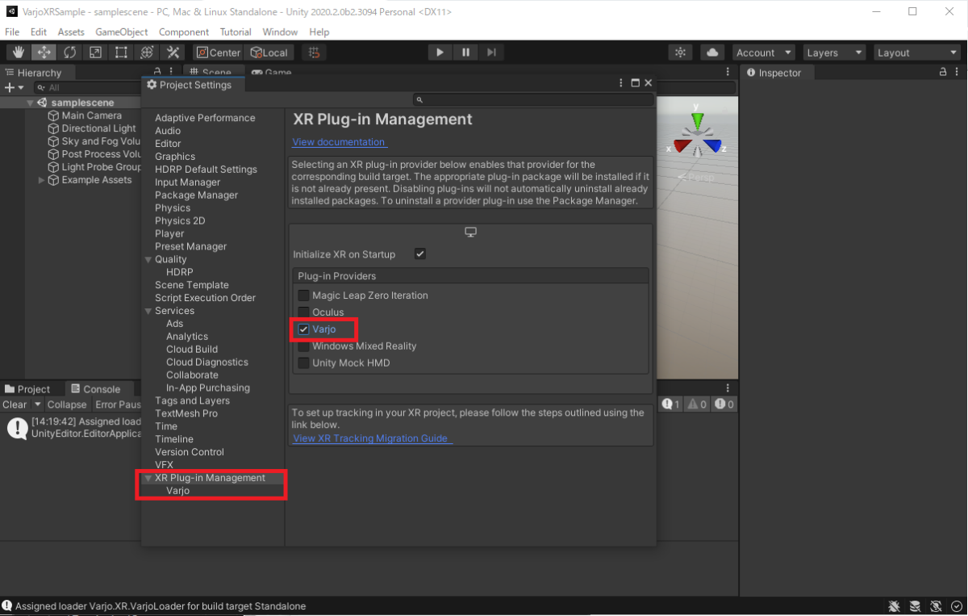The image size is (968, 616).
Task: Select Varjo under XR Plug-in Management
Action: click(178, 491)
